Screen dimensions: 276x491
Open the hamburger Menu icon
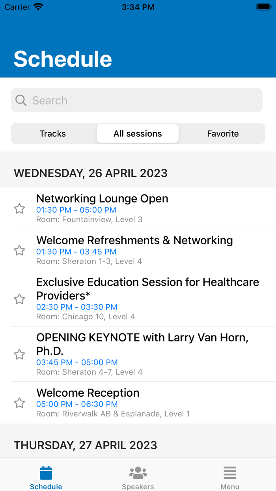[x=229, y=473]
